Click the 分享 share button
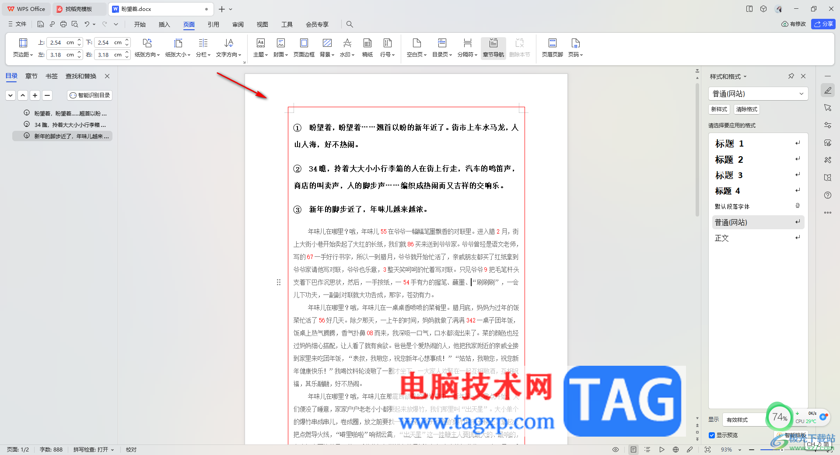Image resolution: width=840 pixels, height=455 pixels. 823,24
